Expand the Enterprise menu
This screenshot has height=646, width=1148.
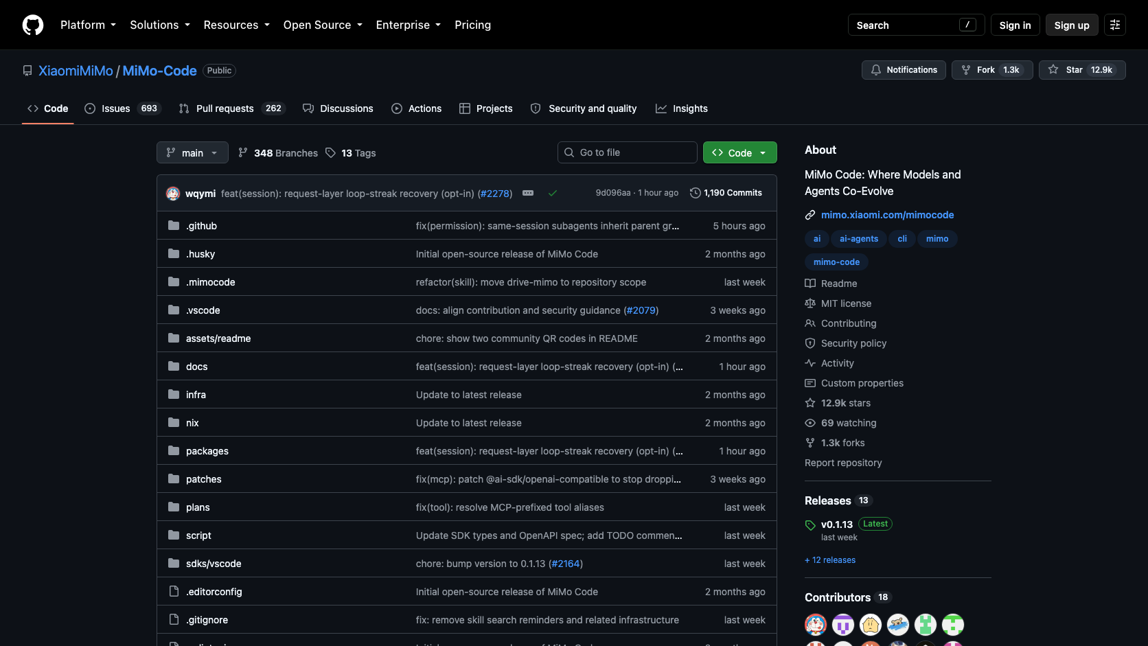point(409,25)
